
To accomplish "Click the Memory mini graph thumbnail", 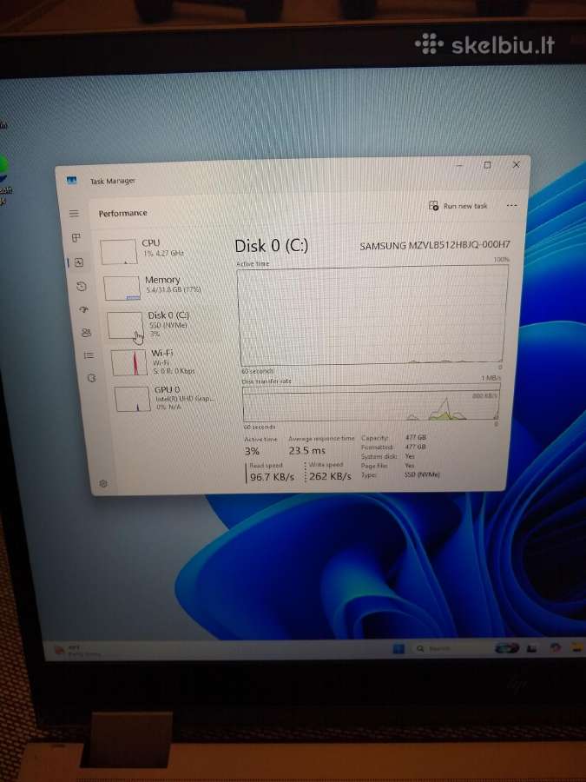I will [x=122, y=288].
